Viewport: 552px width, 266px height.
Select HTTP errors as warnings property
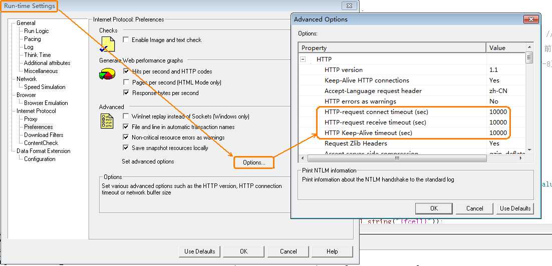pos(412,101)
